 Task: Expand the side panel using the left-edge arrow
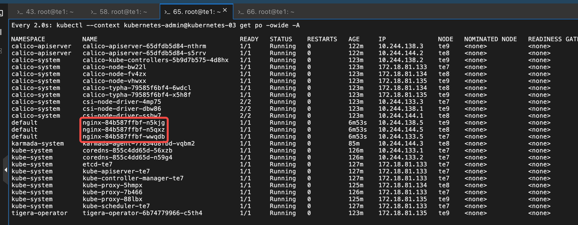5,170
